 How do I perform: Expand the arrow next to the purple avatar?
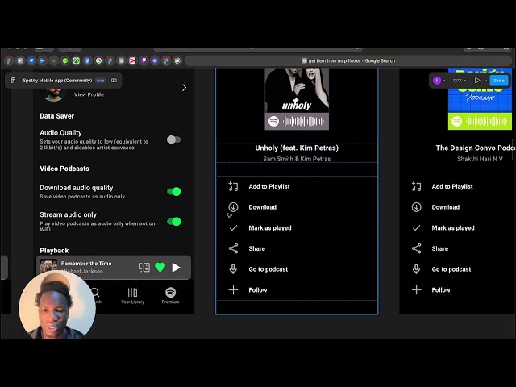click(444, 81)
